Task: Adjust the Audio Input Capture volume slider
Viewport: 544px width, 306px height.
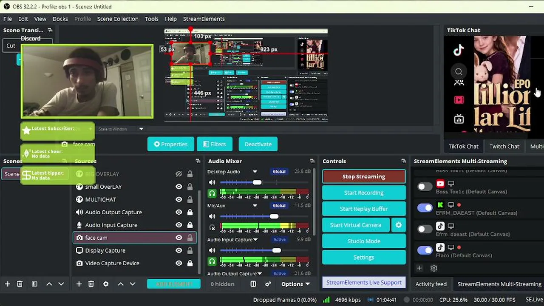Action: point(277,250)
